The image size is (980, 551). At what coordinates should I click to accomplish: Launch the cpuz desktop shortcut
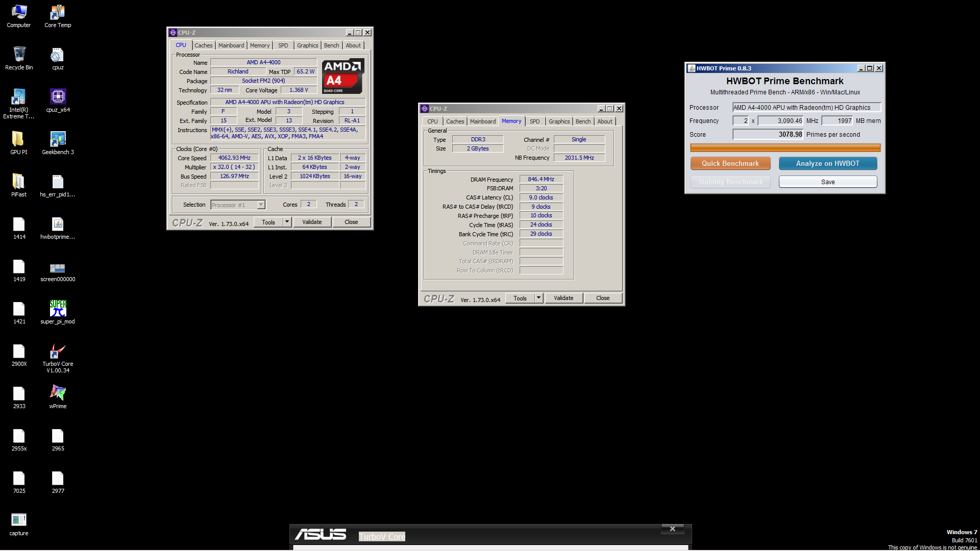click(58, 58)
